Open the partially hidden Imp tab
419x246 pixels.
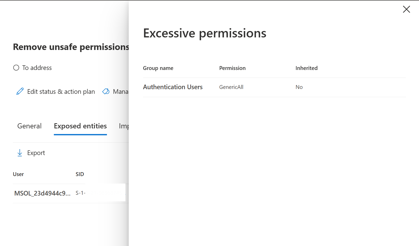pyautogui.click(x=124, y=126)
